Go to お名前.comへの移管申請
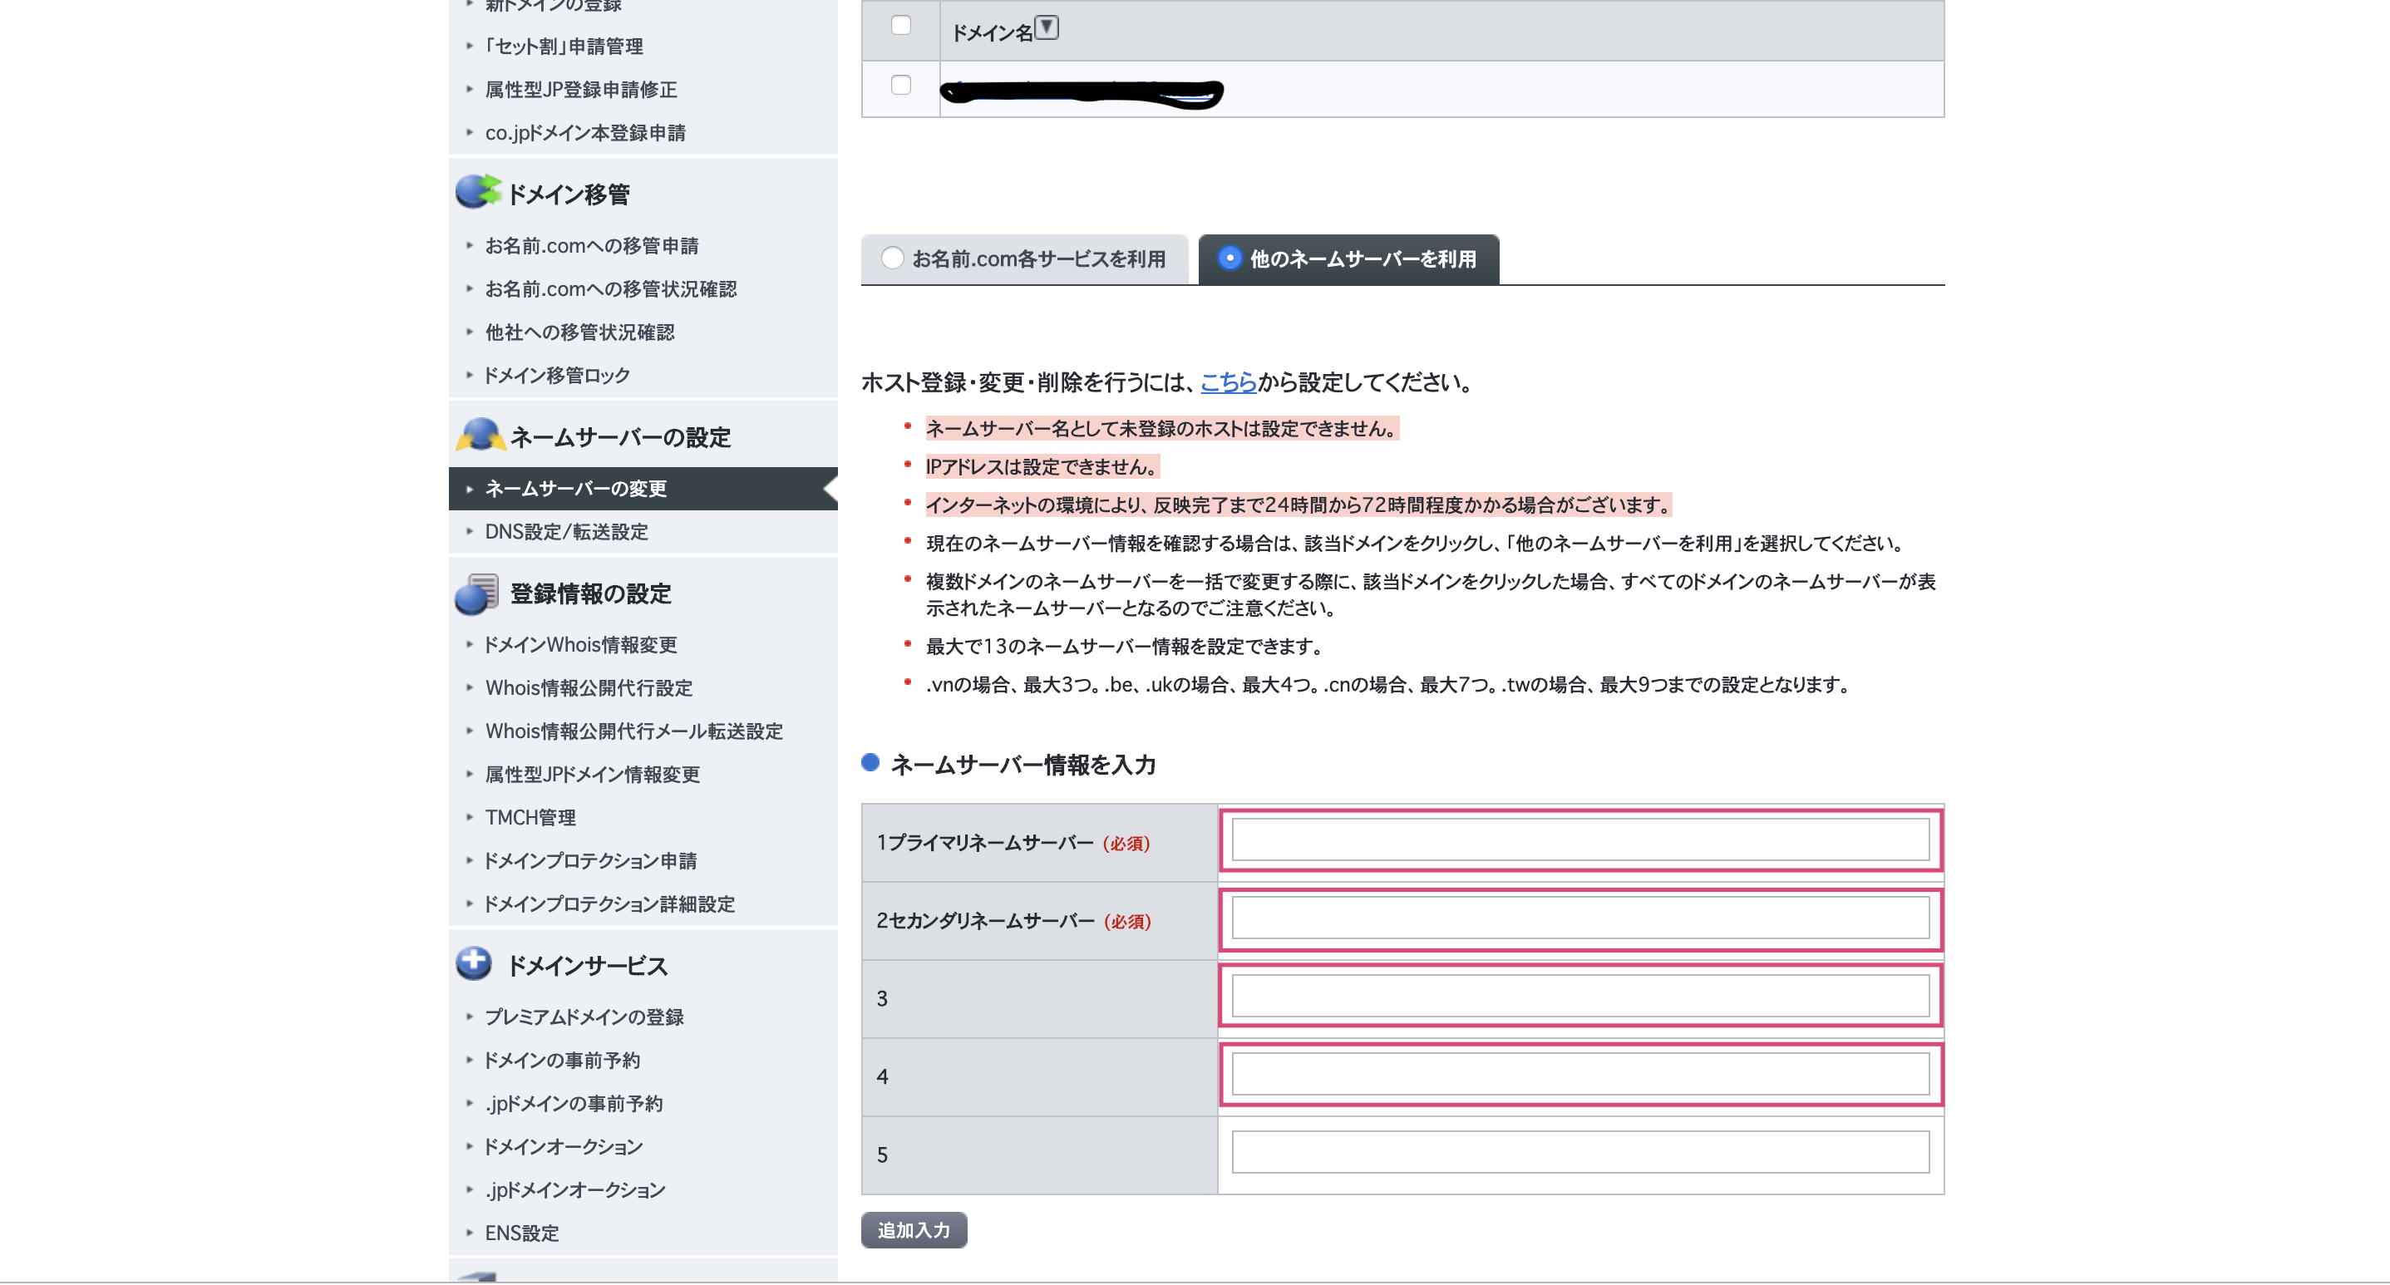The height and width of the screenshot is (1285, 2390). pyautogui.click(x=592, y=246)
